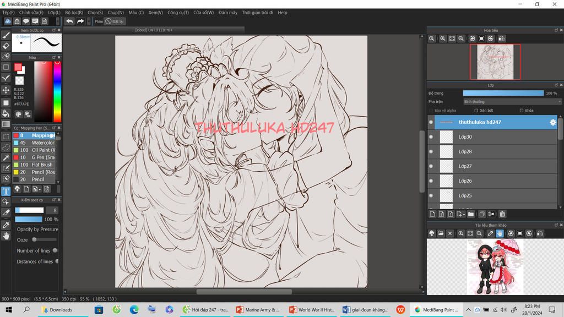Activate eyedropper in Reference panel
The image size is (564, 317).
490,233
